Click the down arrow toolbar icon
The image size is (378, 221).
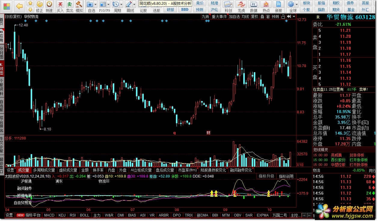(x=30, y=9)
